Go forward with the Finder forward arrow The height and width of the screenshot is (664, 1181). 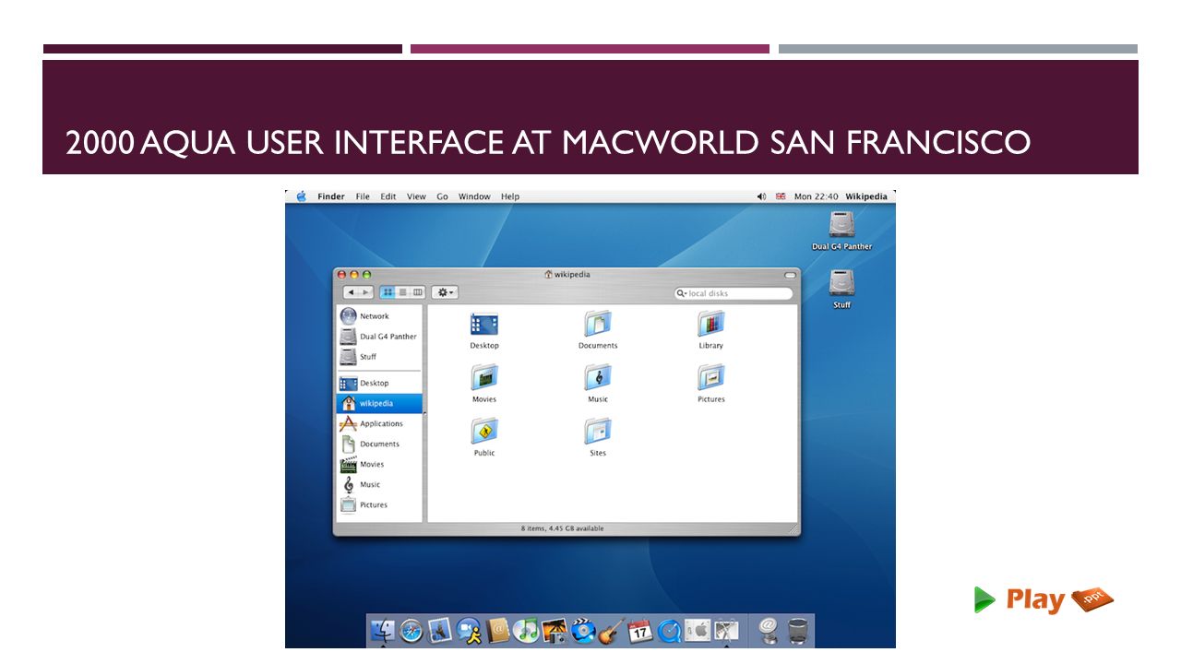click(x=365, y=292)
